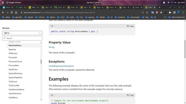This screenshot has width=186, height=104.
Task: Click the sidebar list scrollbar thumb
Action: click(41, 62)
